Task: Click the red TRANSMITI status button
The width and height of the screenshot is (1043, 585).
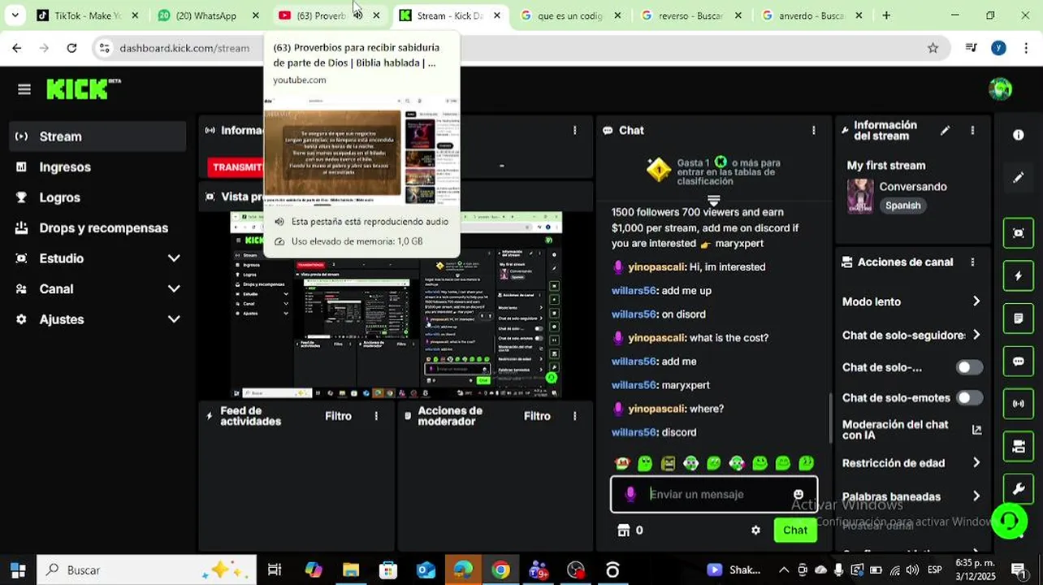Action: coord(236,167)
